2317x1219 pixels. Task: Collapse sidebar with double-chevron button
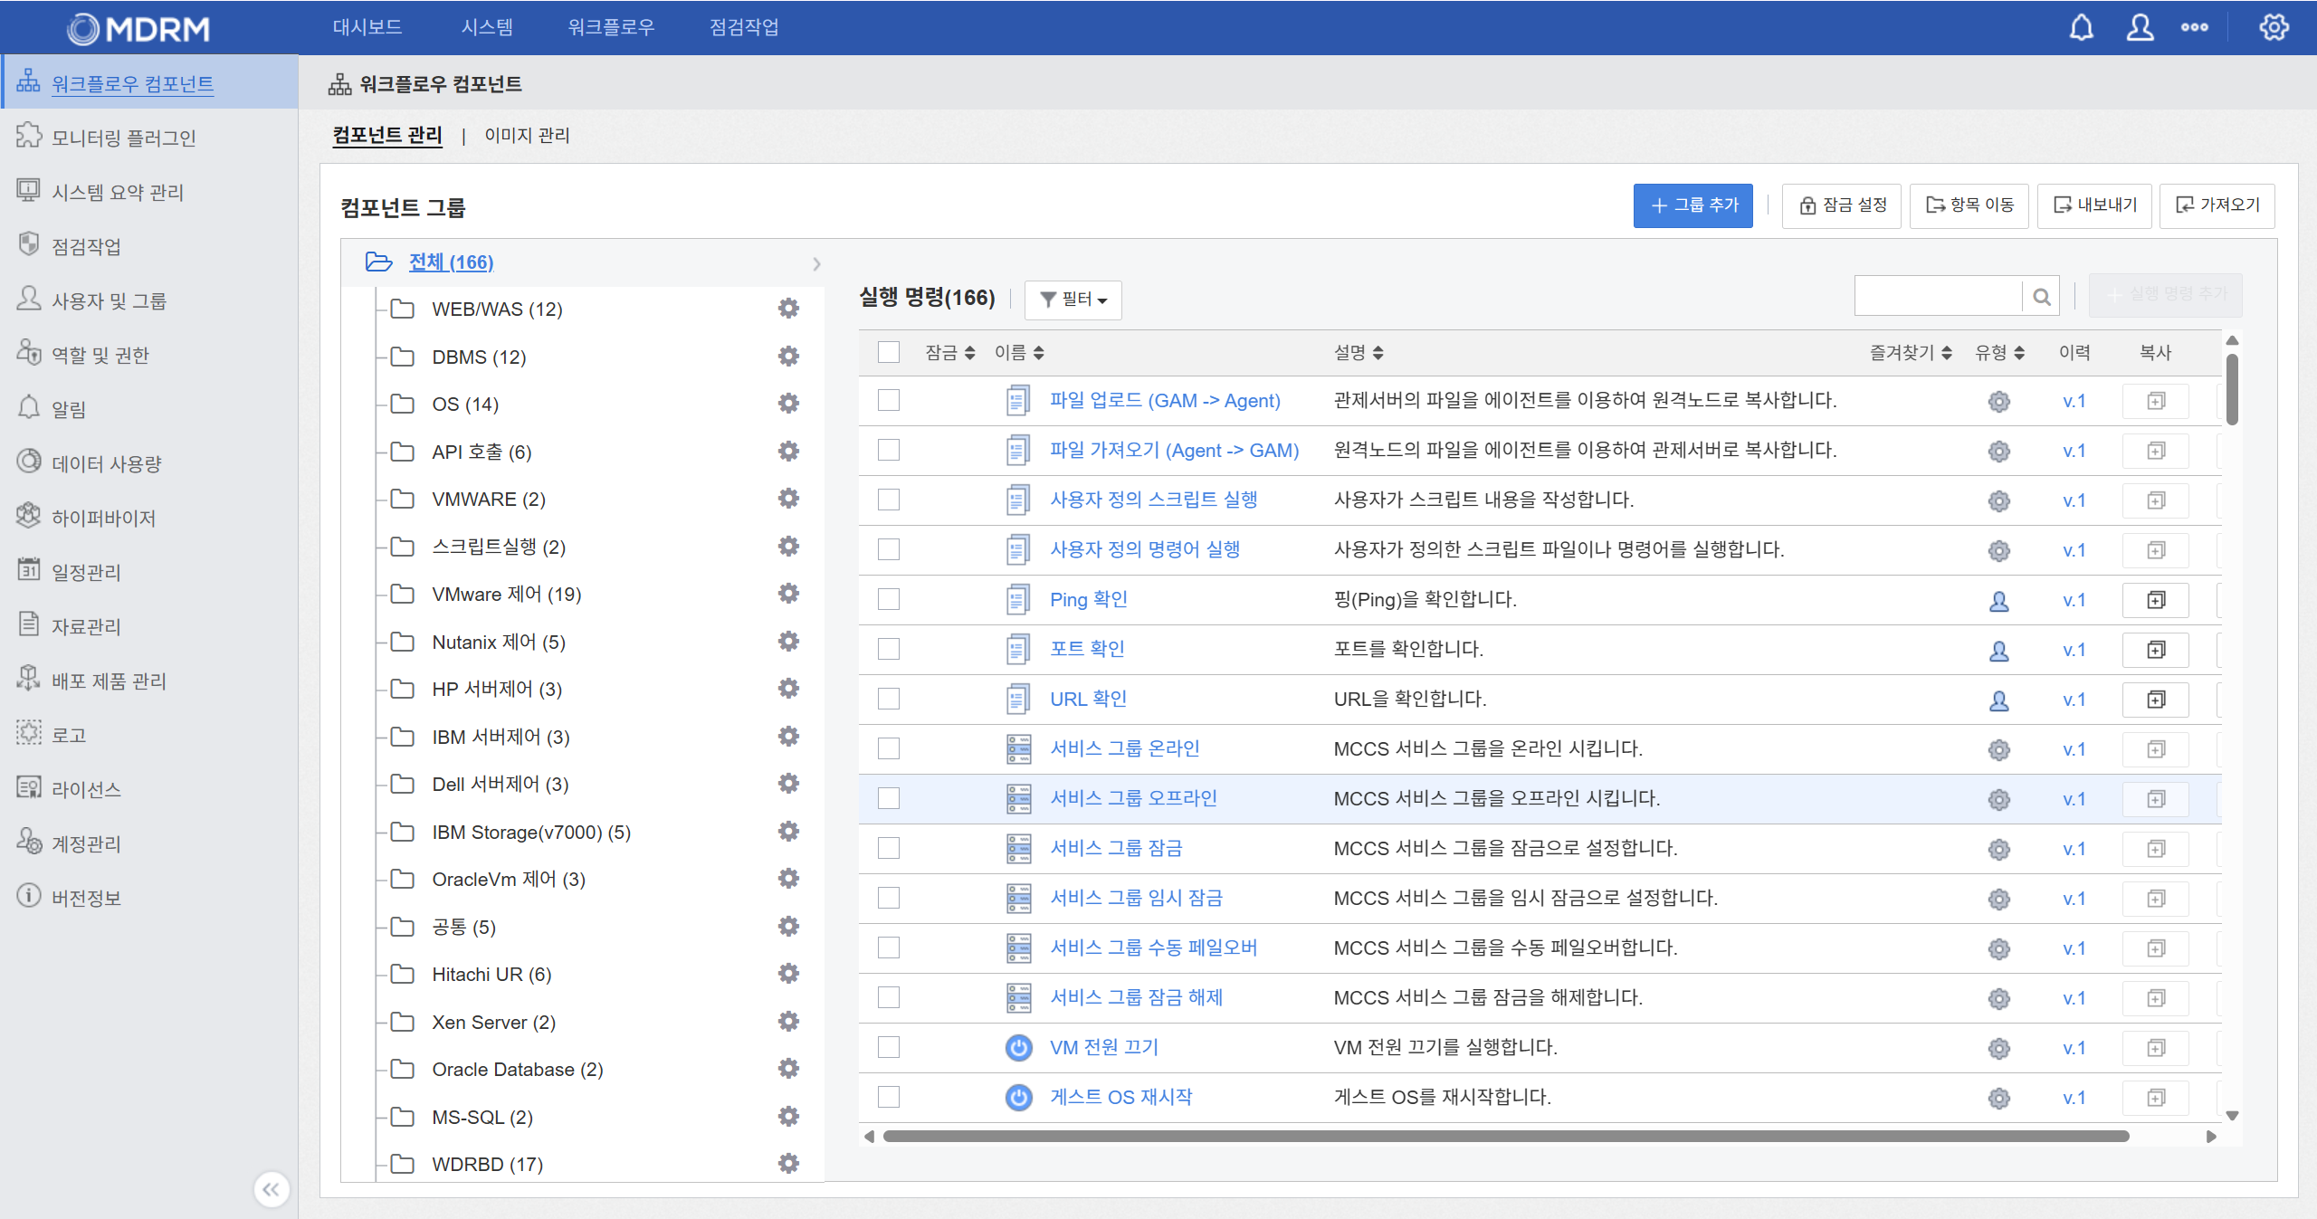pos(271,1189)
